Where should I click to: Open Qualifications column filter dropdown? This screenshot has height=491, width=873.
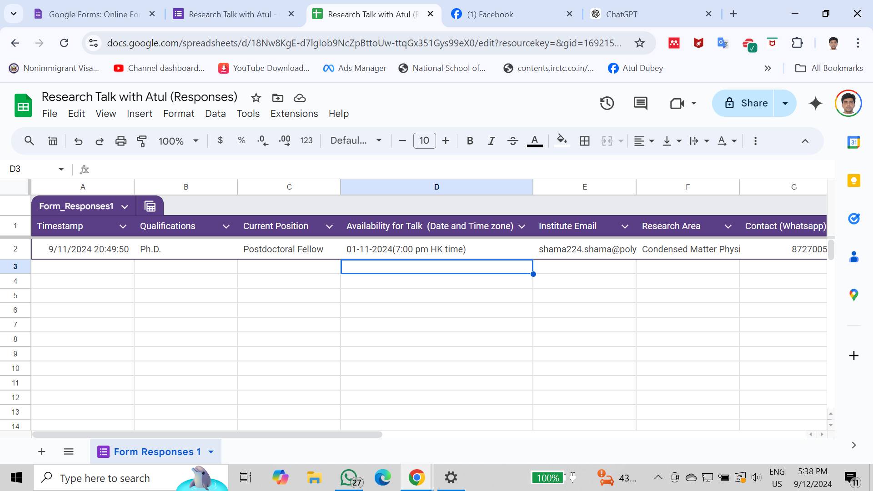(x=226, y=226)
